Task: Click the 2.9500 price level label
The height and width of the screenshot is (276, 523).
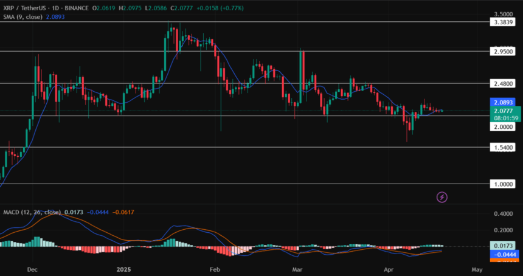Action: (503, 51)
